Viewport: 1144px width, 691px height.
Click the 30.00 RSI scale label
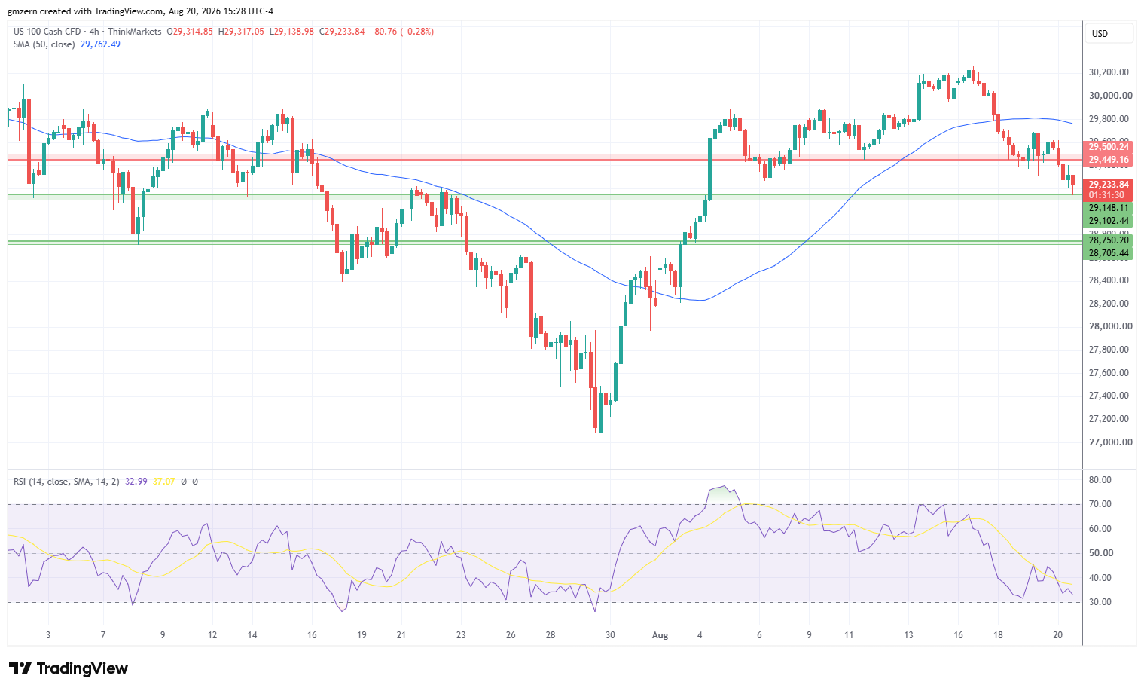(x=1100, y=602)
